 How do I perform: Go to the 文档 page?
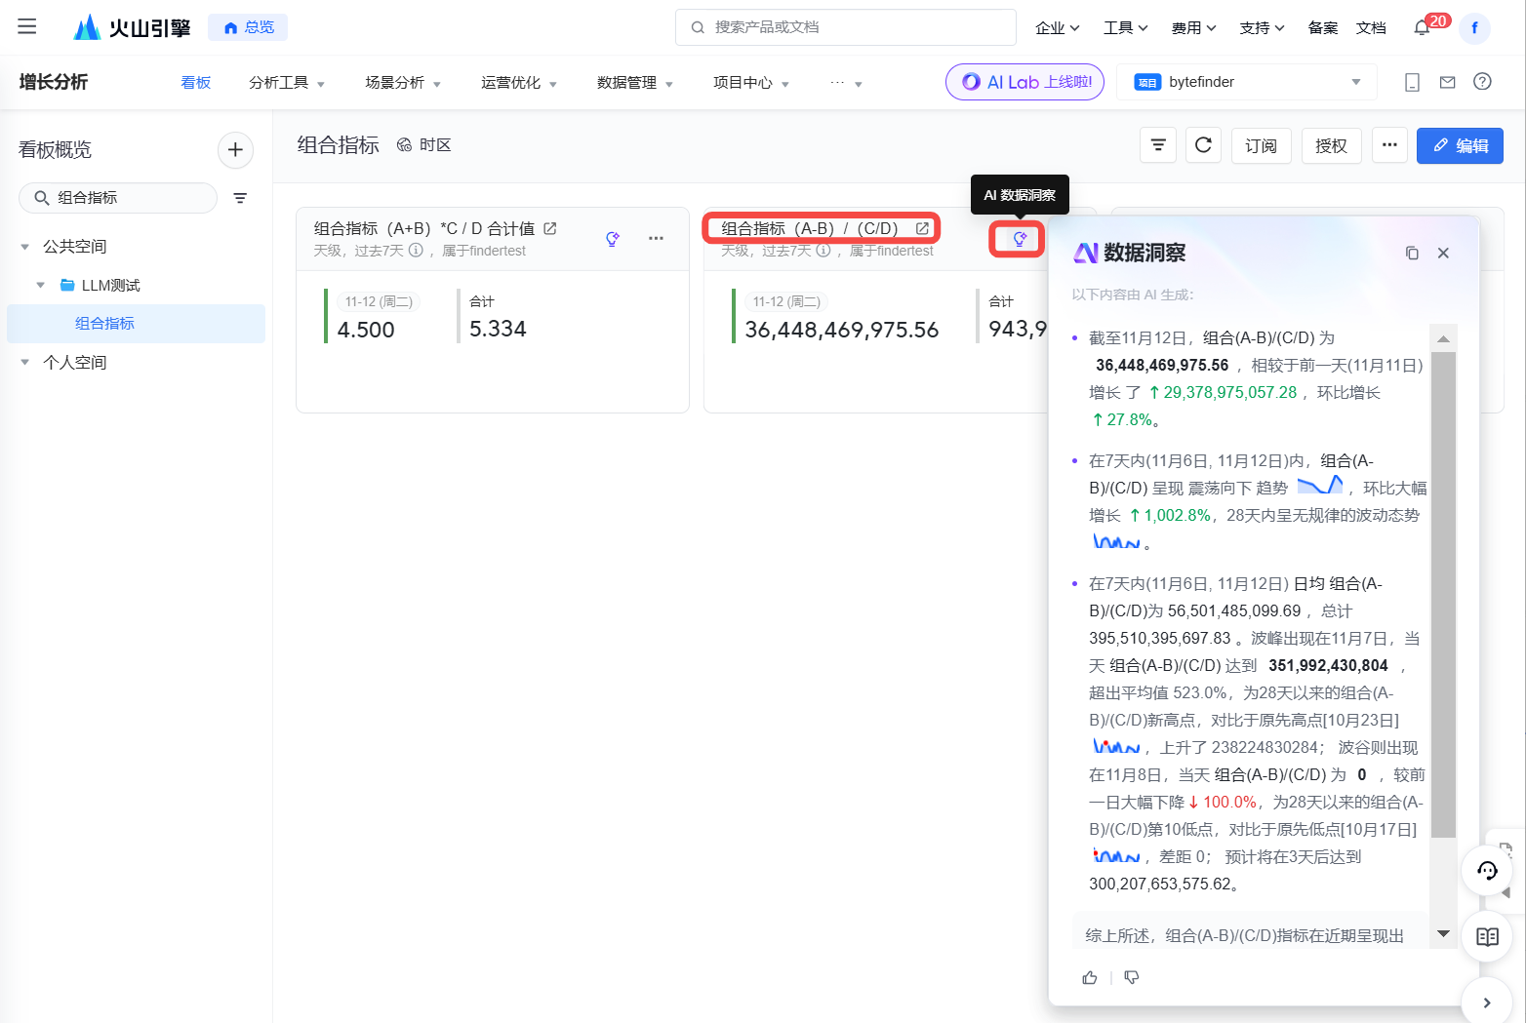1371,27
